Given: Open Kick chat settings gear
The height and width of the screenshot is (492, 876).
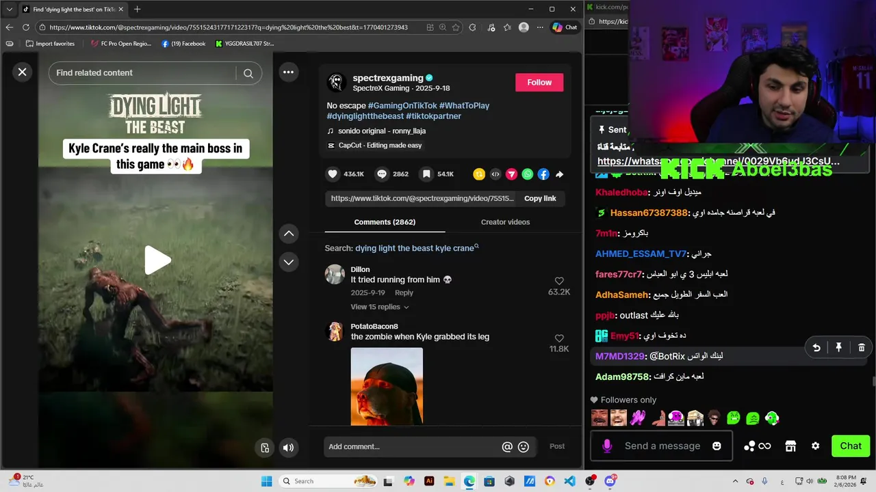Looking at the screenshot, I should (x=815, y=446).
